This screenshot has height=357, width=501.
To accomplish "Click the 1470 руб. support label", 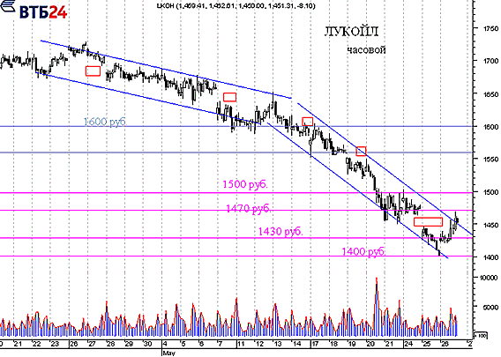I will (x=248, y=209).
